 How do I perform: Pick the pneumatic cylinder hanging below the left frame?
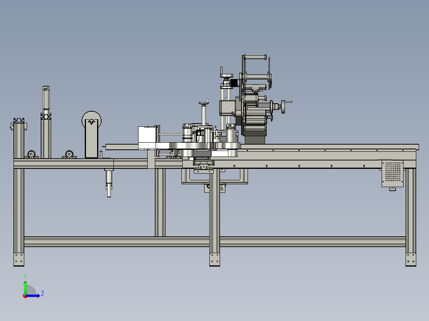pyautogui.click(x=109, y=182)
